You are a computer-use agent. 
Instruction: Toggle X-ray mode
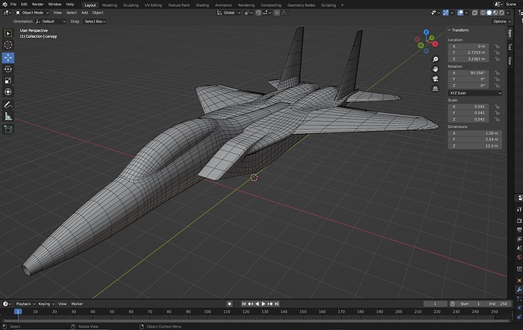click(474, 13)
